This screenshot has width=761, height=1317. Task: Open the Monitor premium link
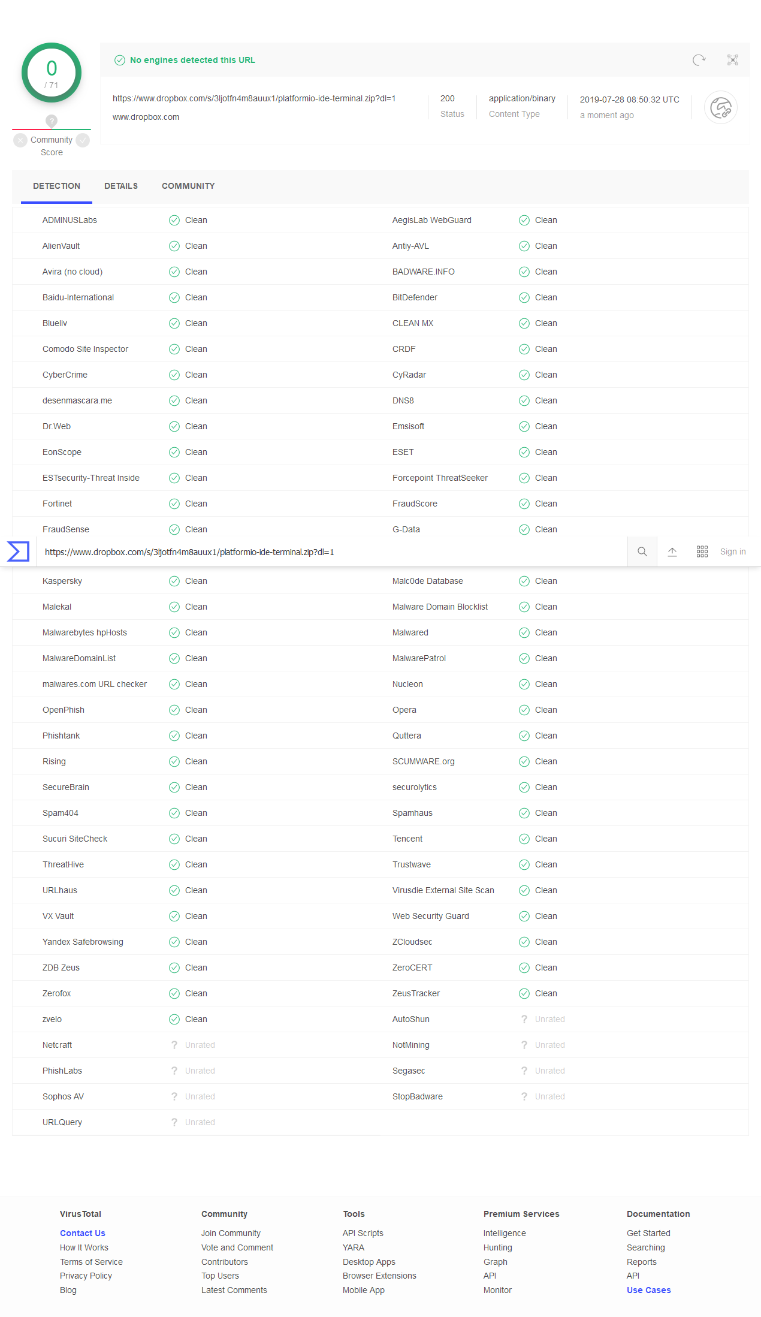pyautogui.click(x=497, y=1290)
